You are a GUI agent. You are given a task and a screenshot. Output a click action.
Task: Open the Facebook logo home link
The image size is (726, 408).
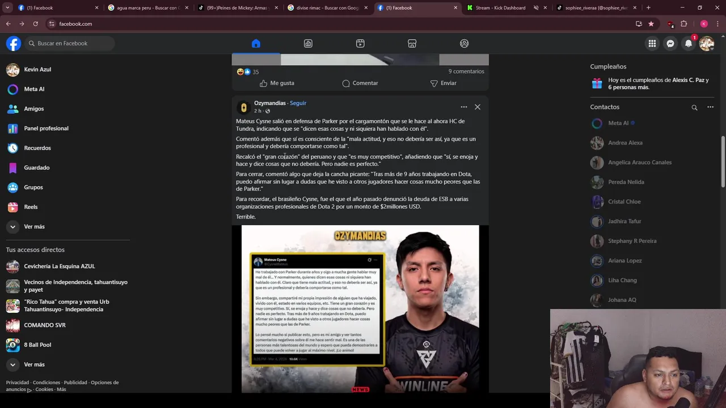pyautogui.click(x=14, y=44)
